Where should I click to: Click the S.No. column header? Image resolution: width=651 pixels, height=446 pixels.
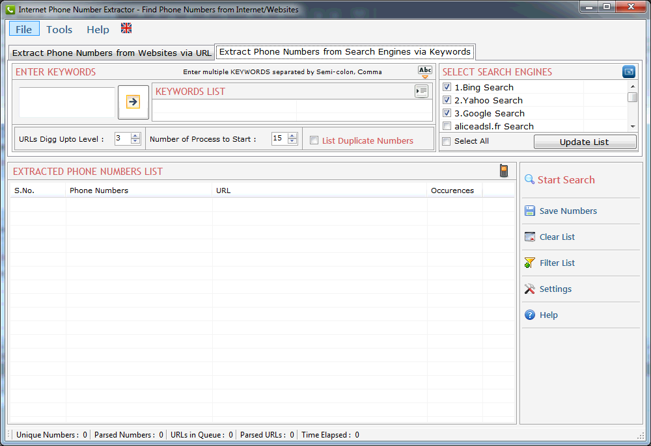[x=38, y=190]
